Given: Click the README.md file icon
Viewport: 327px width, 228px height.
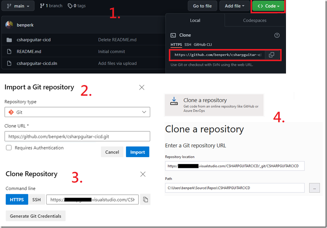Looking at the screenshot, I should (9, 51).
